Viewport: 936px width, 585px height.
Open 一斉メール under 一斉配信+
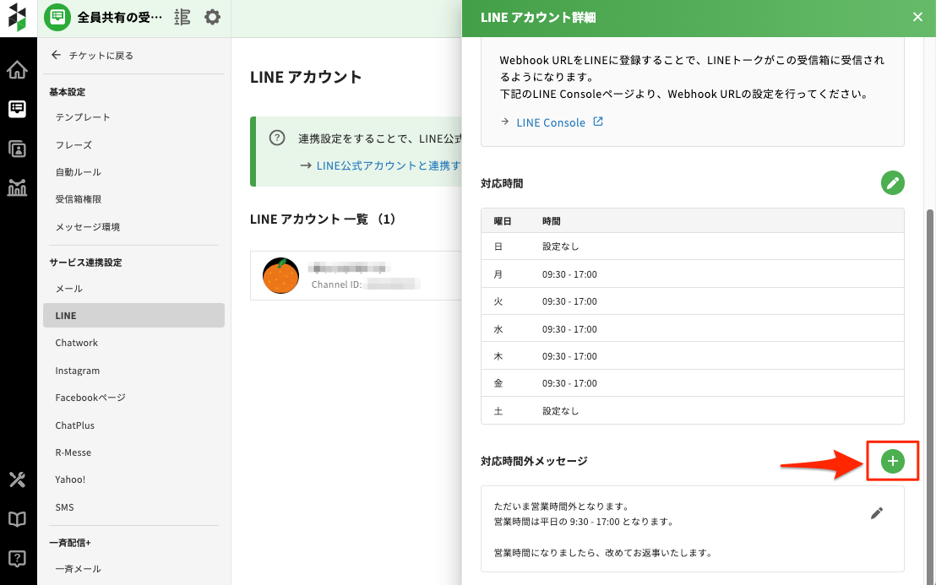(79, 569)
